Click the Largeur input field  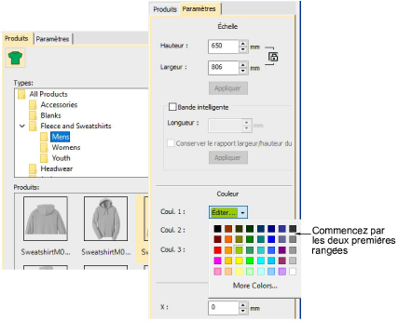(224, 68)
